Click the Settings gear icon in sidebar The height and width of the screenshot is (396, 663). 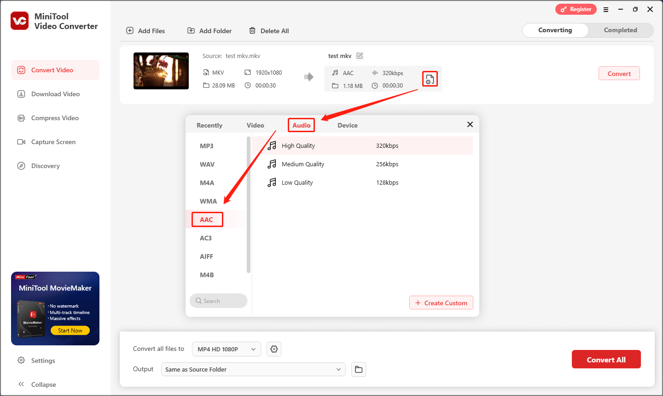(x=21, y=360)
